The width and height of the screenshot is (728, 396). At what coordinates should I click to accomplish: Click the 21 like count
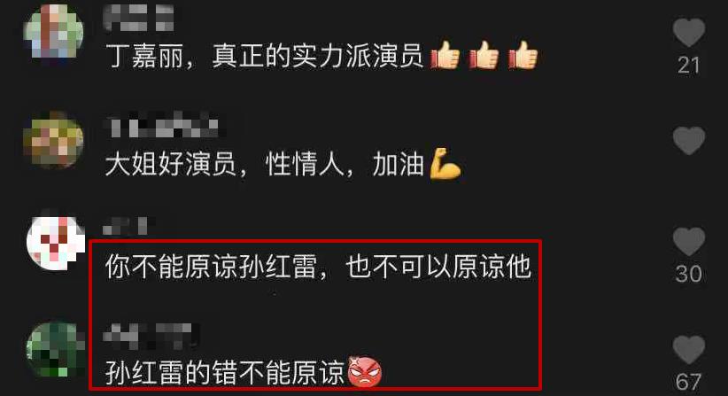[688, 65]
